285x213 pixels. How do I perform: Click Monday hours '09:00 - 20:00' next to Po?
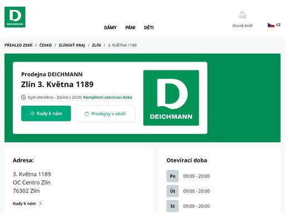[196, 176]
